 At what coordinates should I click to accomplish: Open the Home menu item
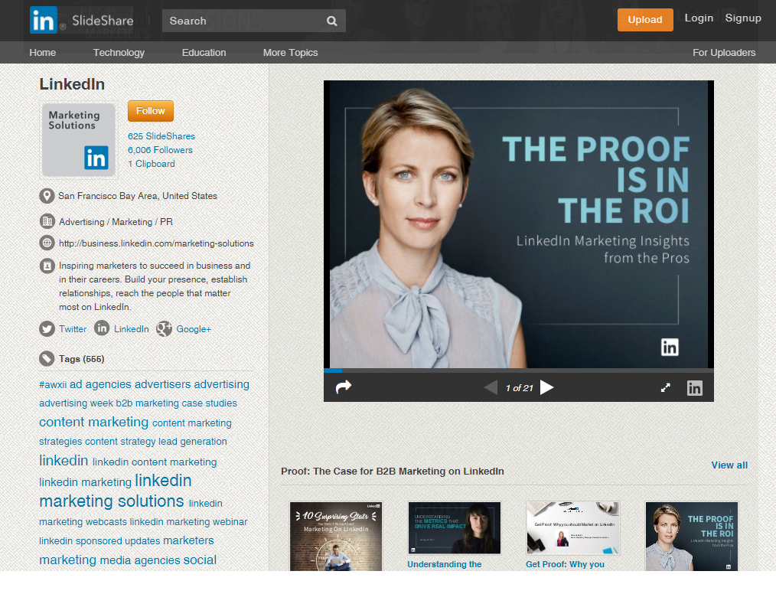(x=43, y=53)
